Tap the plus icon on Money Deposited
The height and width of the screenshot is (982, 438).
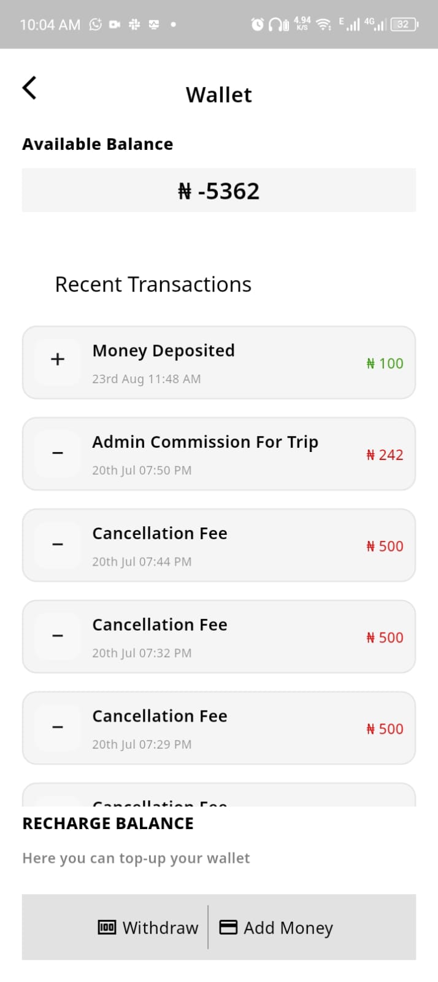pos(58,360)
